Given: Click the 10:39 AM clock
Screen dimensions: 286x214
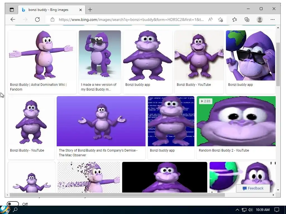Looking at the screenshot, I should point(263,210).
